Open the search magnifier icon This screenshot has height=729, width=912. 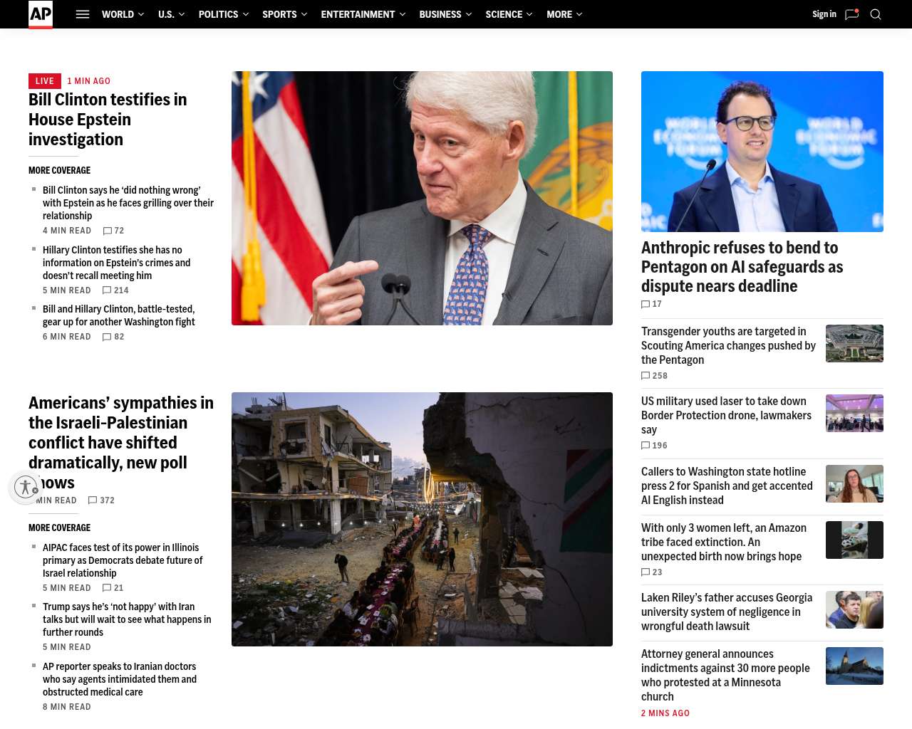tap(876, 14)
